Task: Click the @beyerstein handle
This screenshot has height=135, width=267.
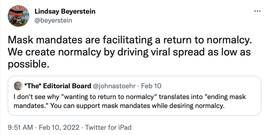Action: point(53,20)
